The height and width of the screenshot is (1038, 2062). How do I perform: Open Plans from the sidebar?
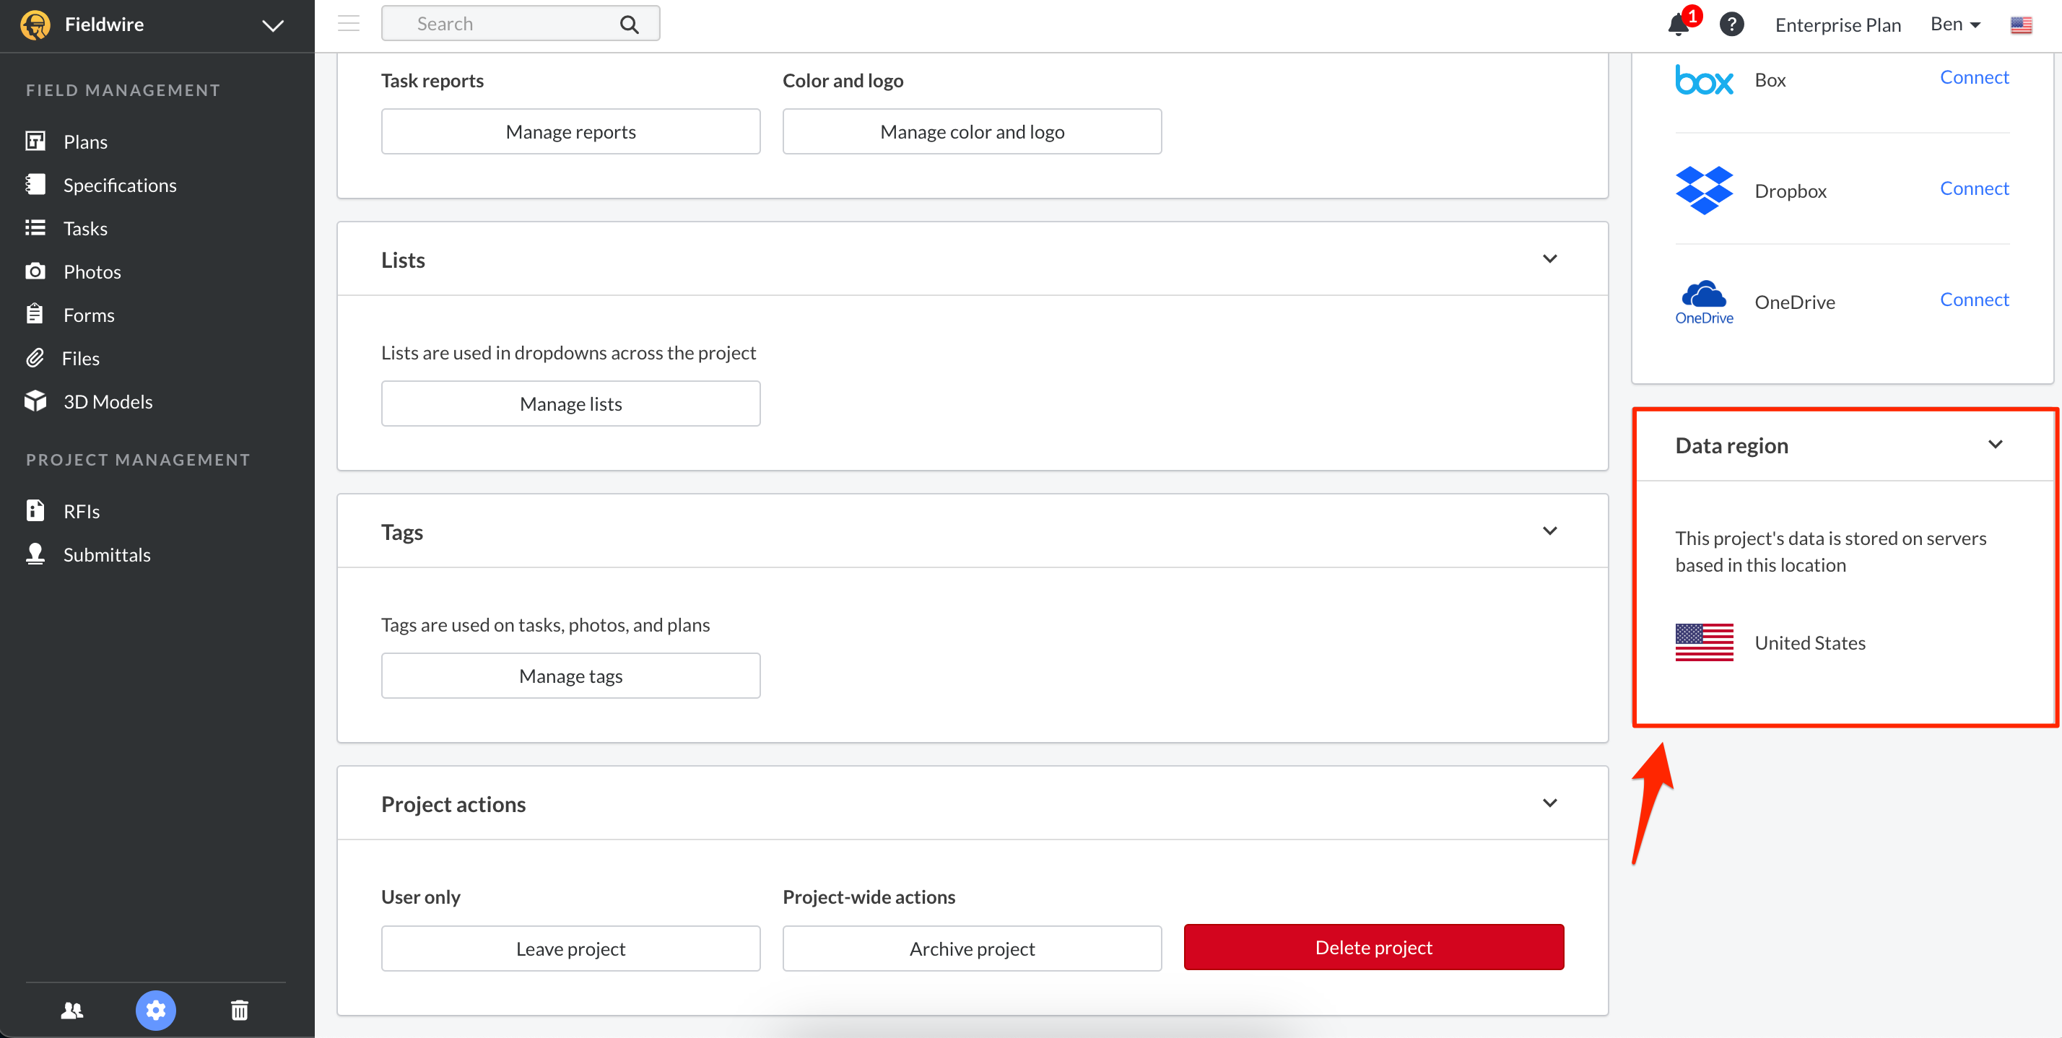(x=85, y=141)
